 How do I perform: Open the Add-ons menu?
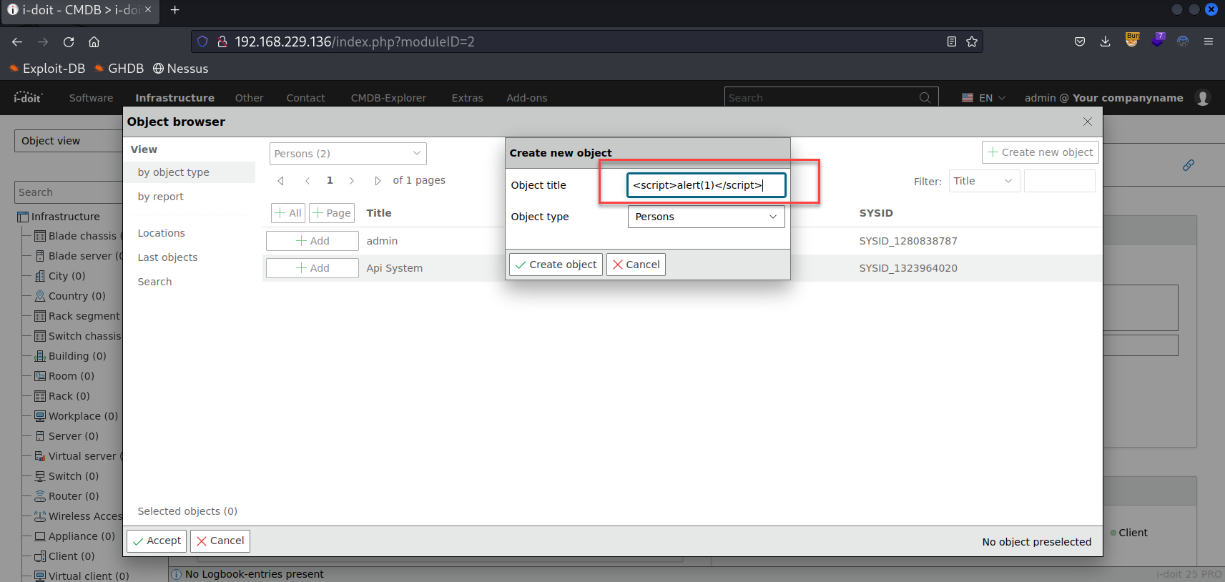[526, 98]
